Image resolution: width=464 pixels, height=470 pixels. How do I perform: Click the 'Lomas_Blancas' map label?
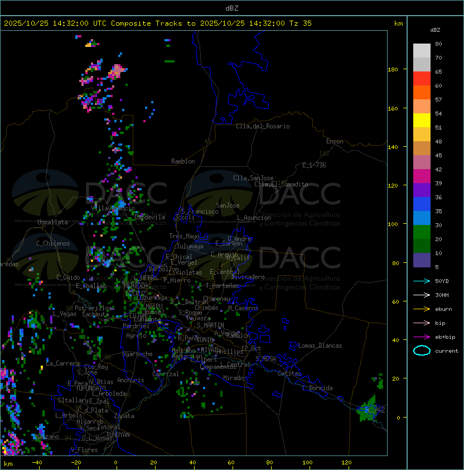tap(320, 346)
